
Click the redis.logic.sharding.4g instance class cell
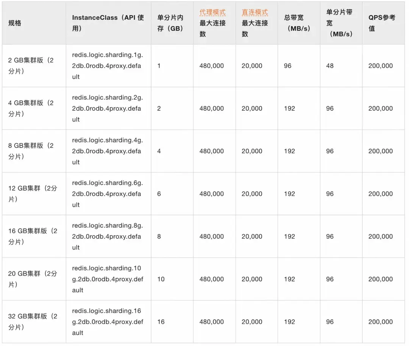coord(108,151)
